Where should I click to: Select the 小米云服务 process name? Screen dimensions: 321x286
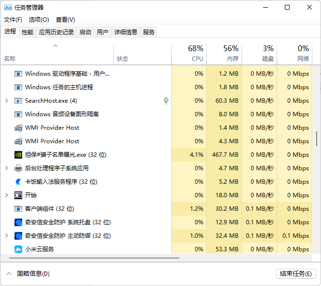click(x=40, y=249)
